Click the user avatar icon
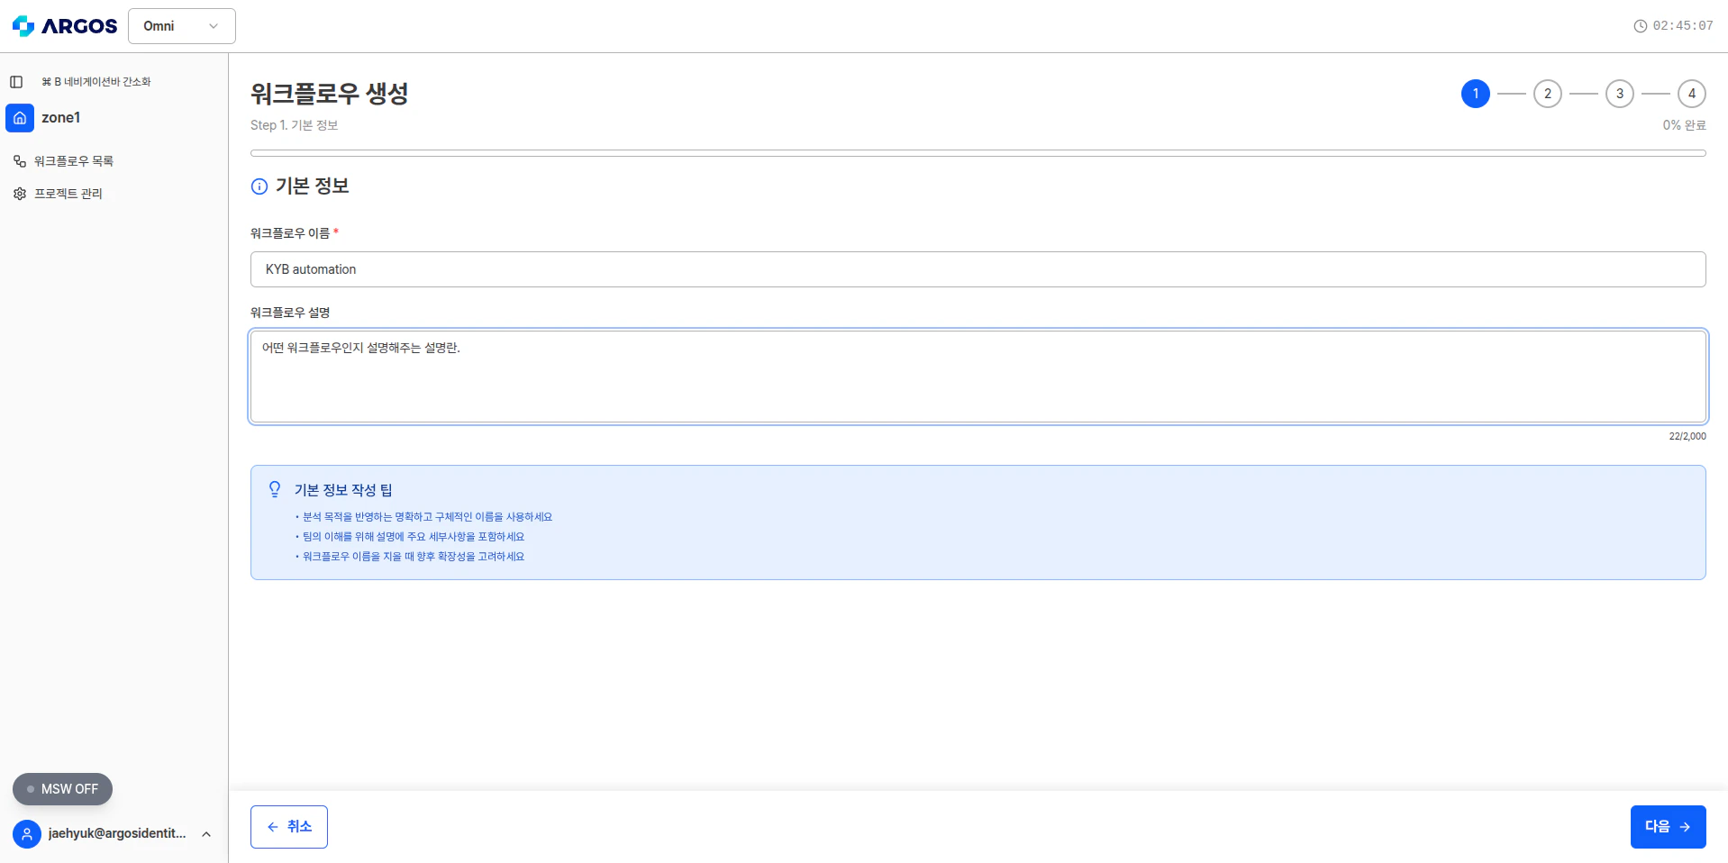 tap(27, 834)
